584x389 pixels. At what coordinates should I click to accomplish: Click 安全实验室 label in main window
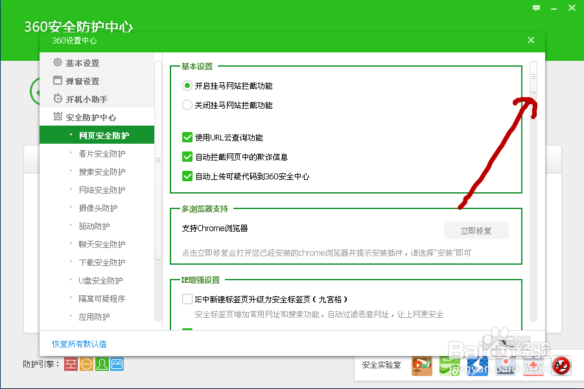tap(381, 365)
